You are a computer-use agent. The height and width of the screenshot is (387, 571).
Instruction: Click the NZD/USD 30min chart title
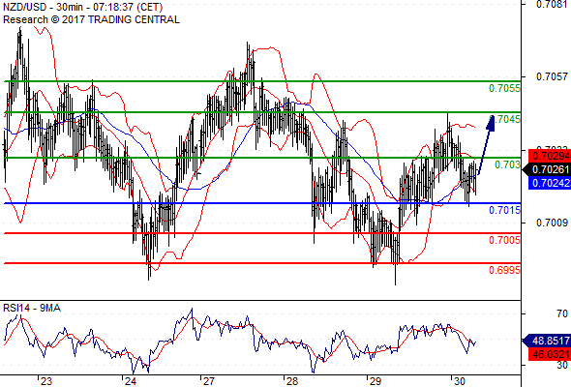click(x=82, y=7)
